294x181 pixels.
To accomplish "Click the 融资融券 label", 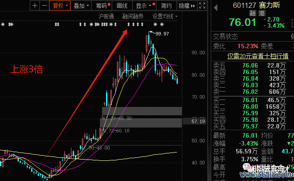I will pos(133,17).
